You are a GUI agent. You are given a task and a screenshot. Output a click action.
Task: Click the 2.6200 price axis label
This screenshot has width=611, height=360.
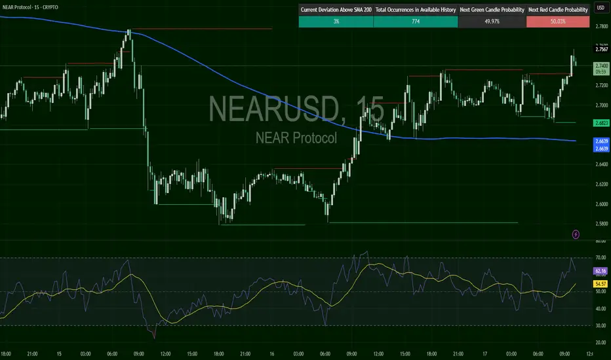602,184
